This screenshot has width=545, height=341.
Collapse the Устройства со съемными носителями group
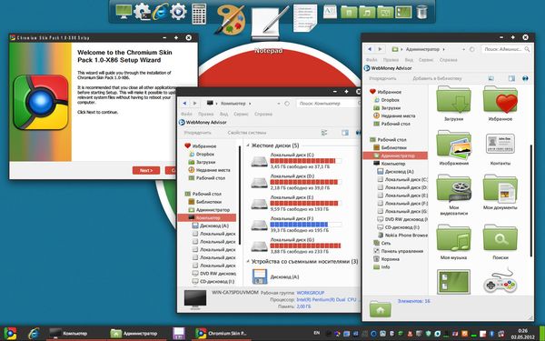(x=248, y=261)
